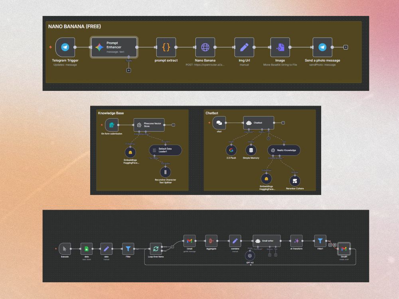Open the Loop Over Items node
Image resolution: width=399 pixels, height=299 pixels.
pos(156,249)
